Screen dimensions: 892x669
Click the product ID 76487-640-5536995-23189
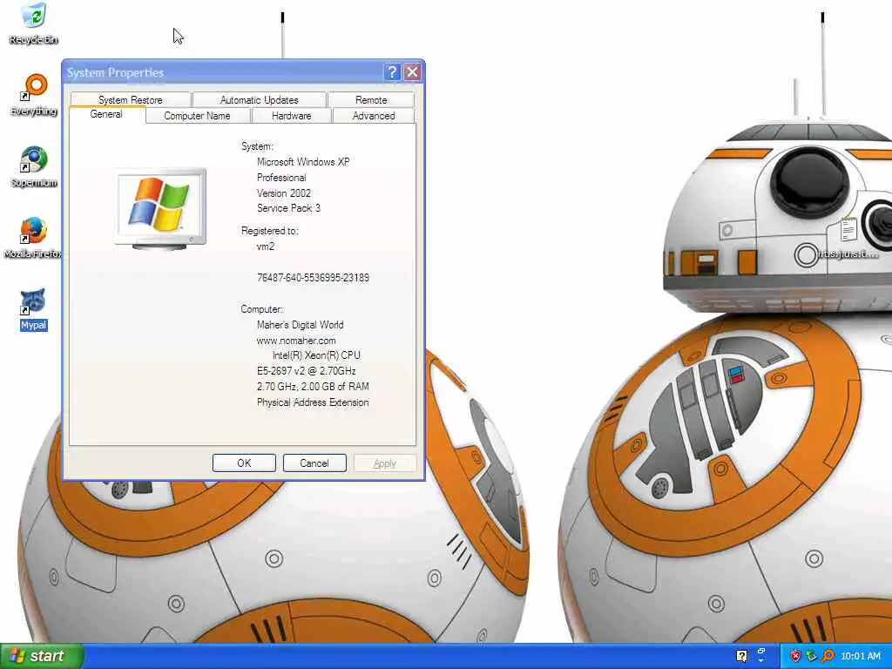(x=313, y=278)
